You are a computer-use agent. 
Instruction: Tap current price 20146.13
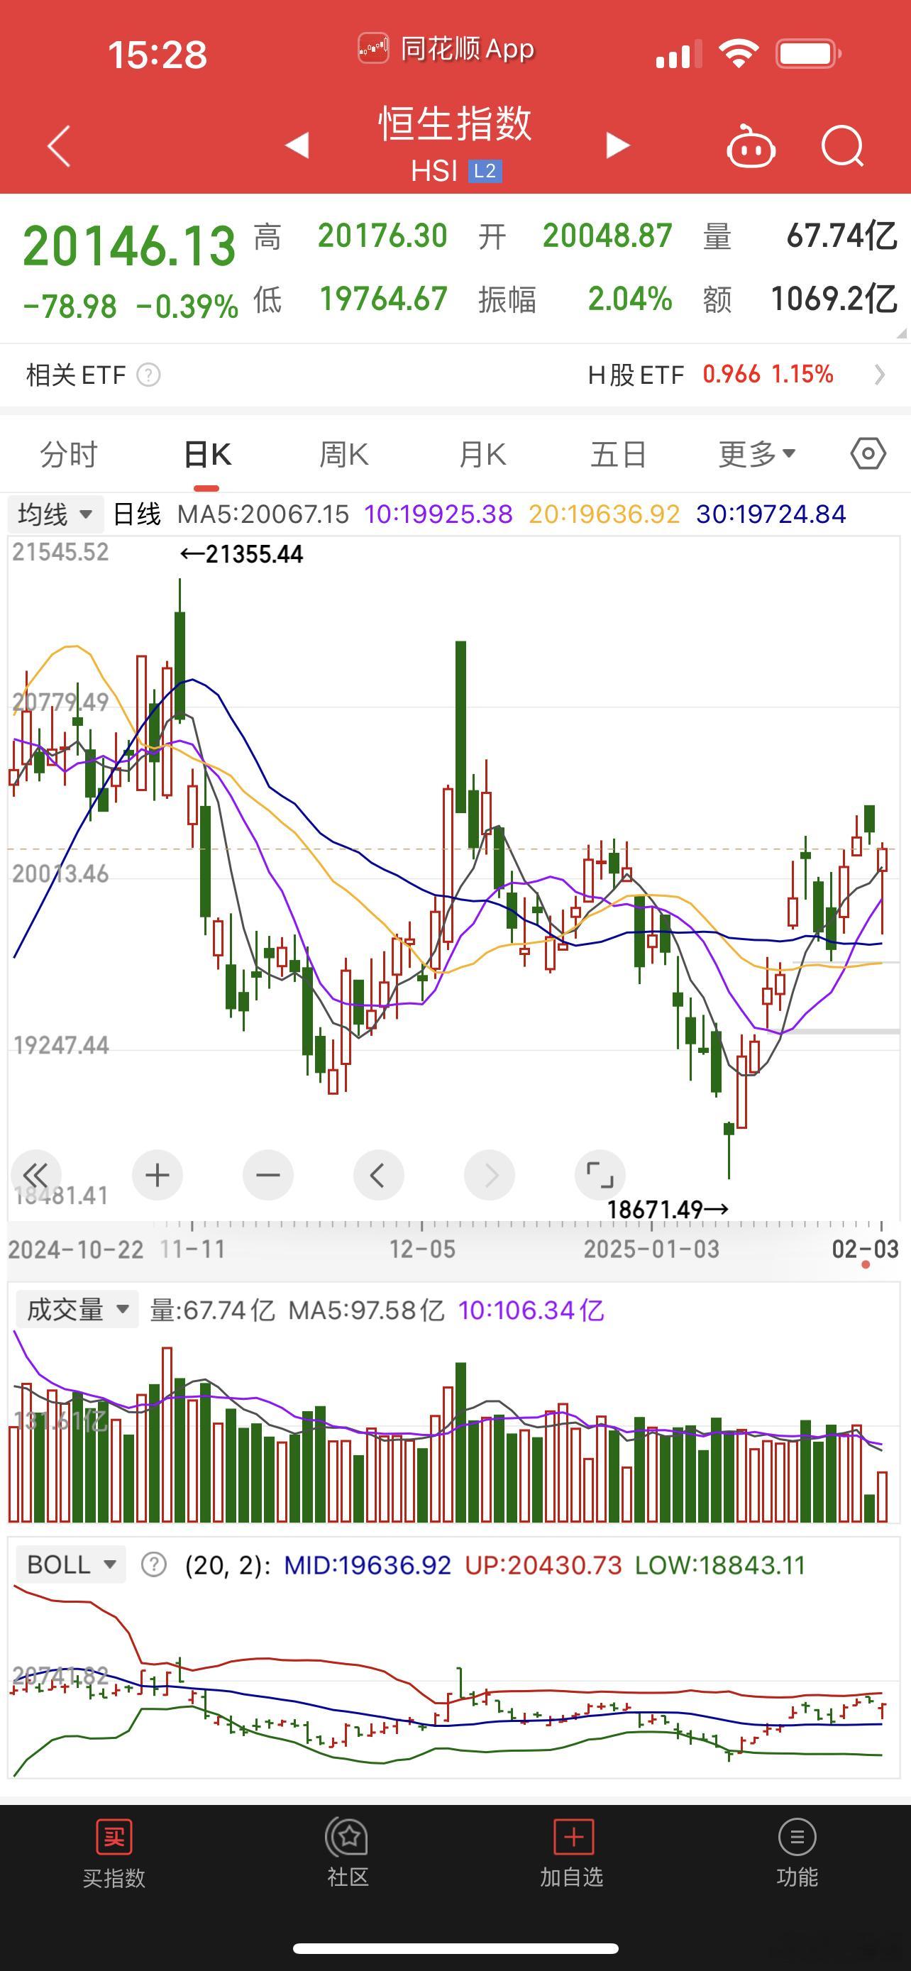coord(129,246)
